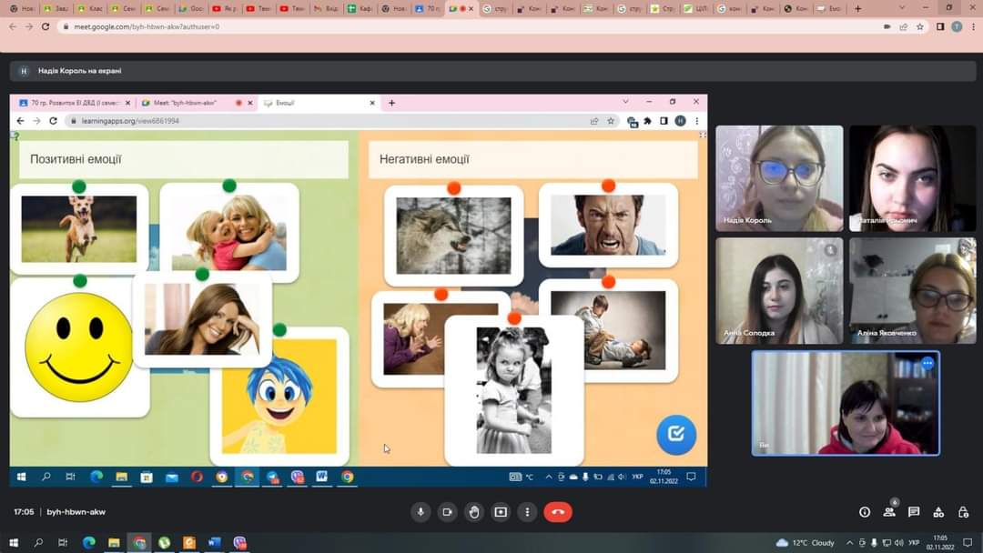Open more options three-dot menu in Meet
The width and height of the screenshot is (983, 553).
527,512
